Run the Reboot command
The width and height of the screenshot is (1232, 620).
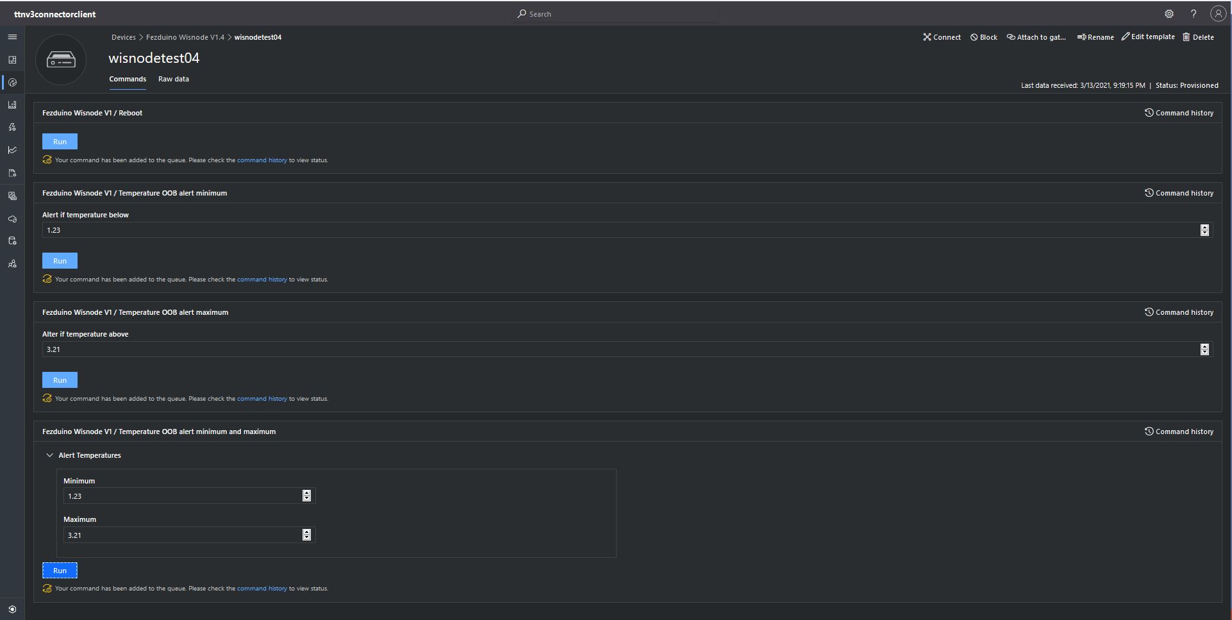click(x=60, y=142)
